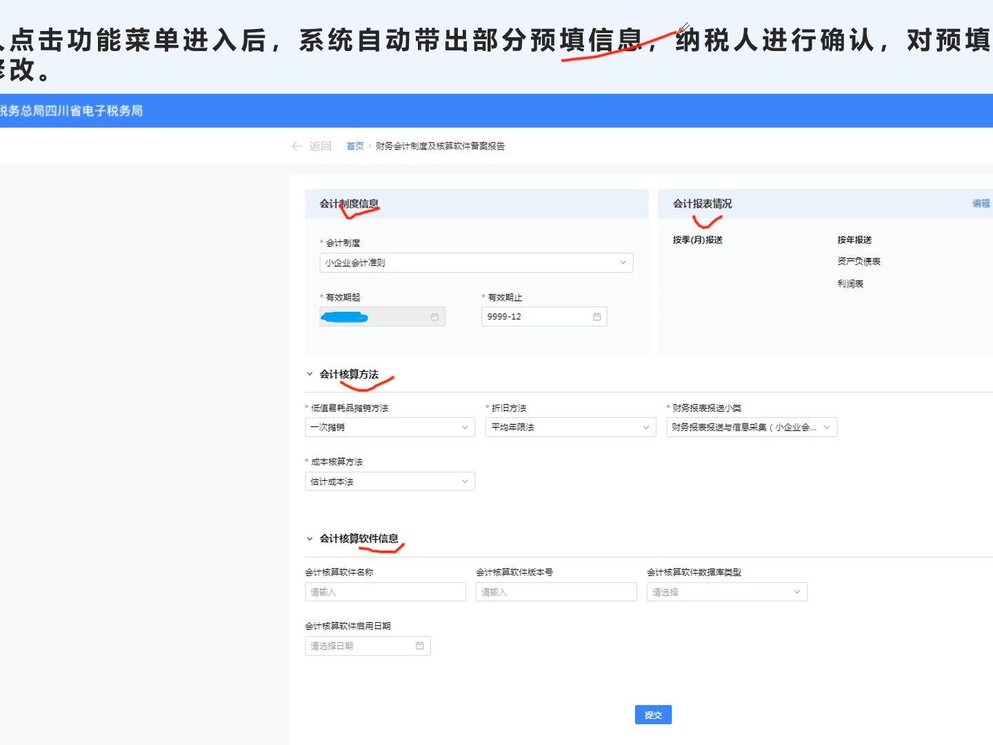Collapse the 会计核算方法 section
This screenshot has width=993, height=745.
pos(310,375)
